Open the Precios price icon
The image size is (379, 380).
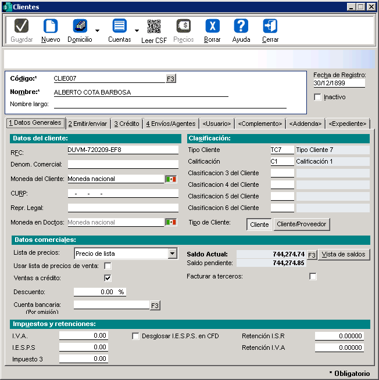tap(184, 26)
